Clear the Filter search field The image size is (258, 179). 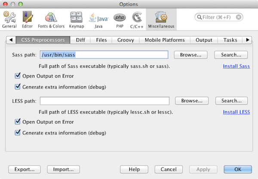[239, 17]
